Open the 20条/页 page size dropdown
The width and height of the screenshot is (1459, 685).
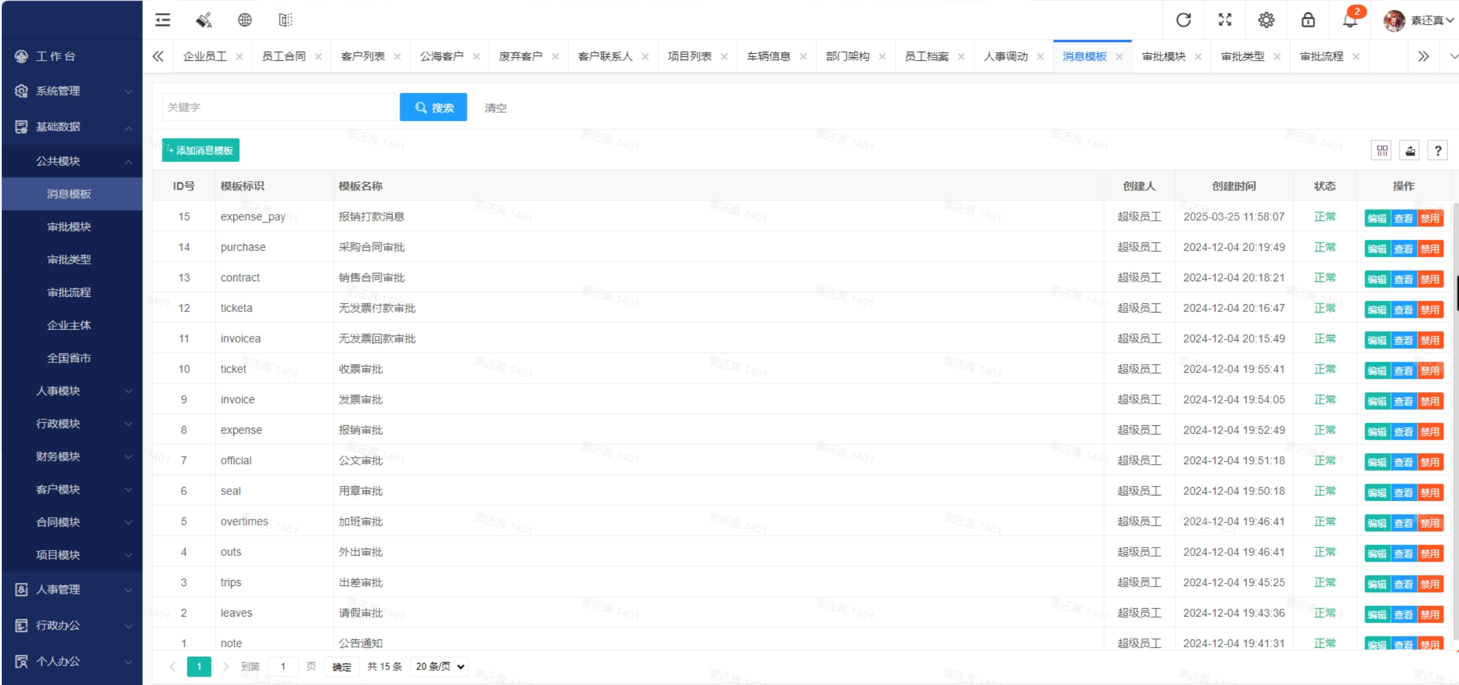pos(439,666)
